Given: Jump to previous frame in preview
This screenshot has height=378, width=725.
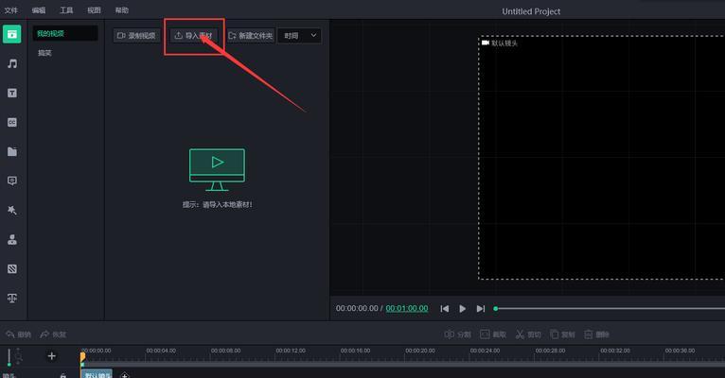Looking at the screenshot, I should [444, 308].
